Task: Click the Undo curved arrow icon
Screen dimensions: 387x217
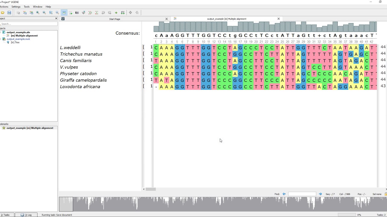Action: [x=103, y=13]
